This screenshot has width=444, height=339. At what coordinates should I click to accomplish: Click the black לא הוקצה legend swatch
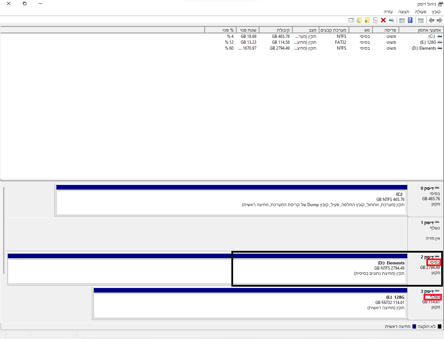(439, 327)
